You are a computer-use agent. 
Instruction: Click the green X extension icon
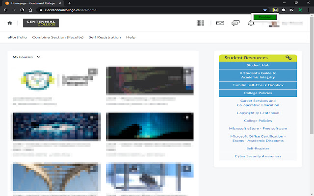coord(300,10)
